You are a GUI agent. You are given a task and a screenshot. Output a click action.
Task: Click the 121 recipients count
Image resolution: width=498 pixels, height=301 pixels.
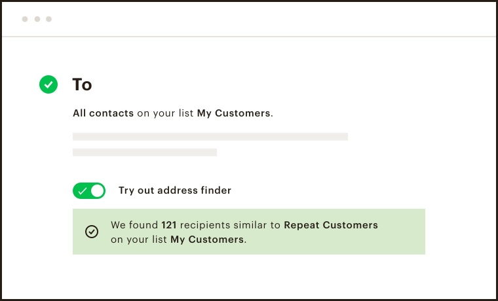pos(168,225)
